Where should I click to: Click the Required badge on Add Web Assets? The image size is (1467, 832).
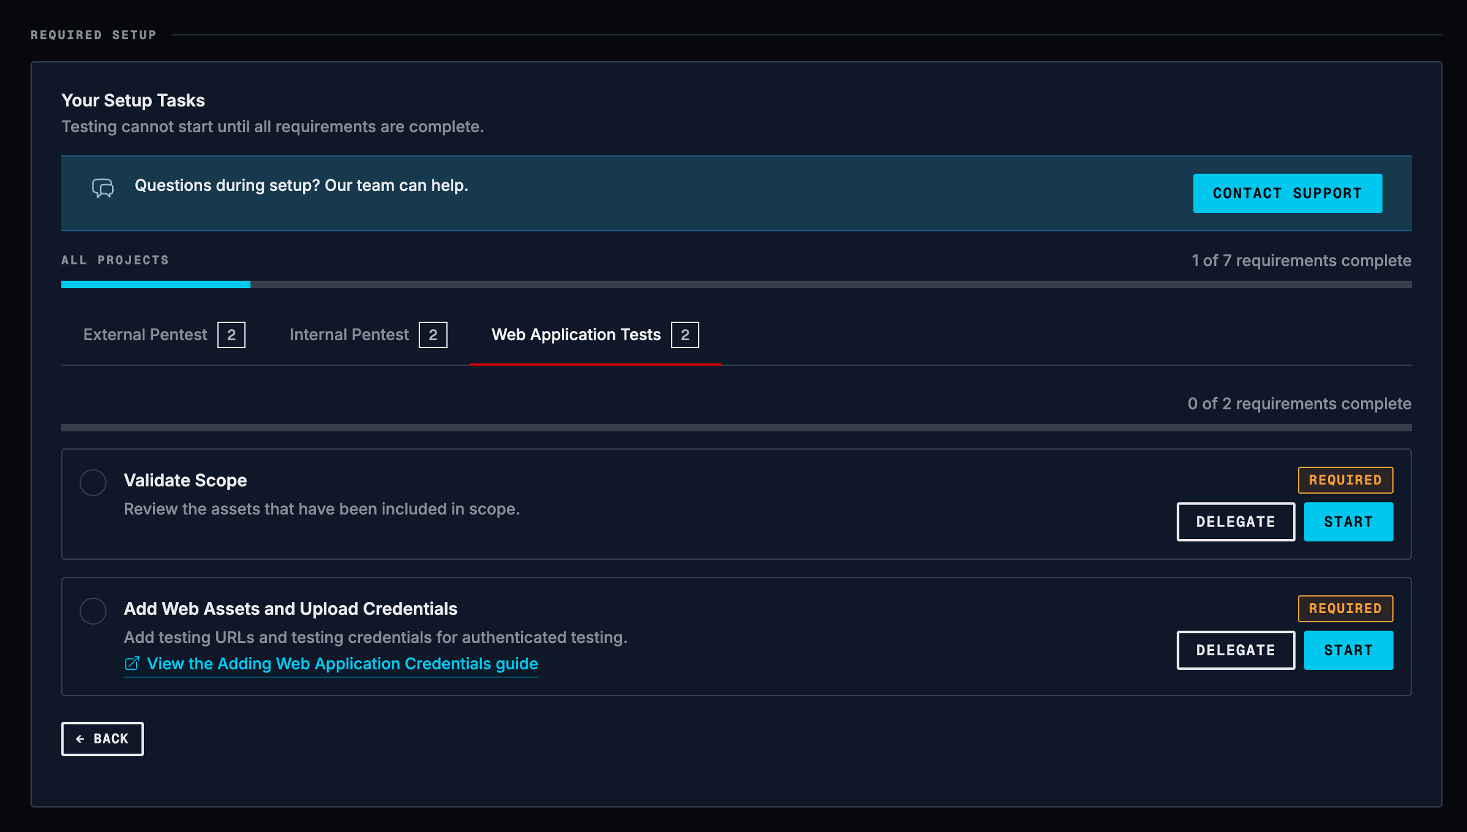pos(1346,609)
